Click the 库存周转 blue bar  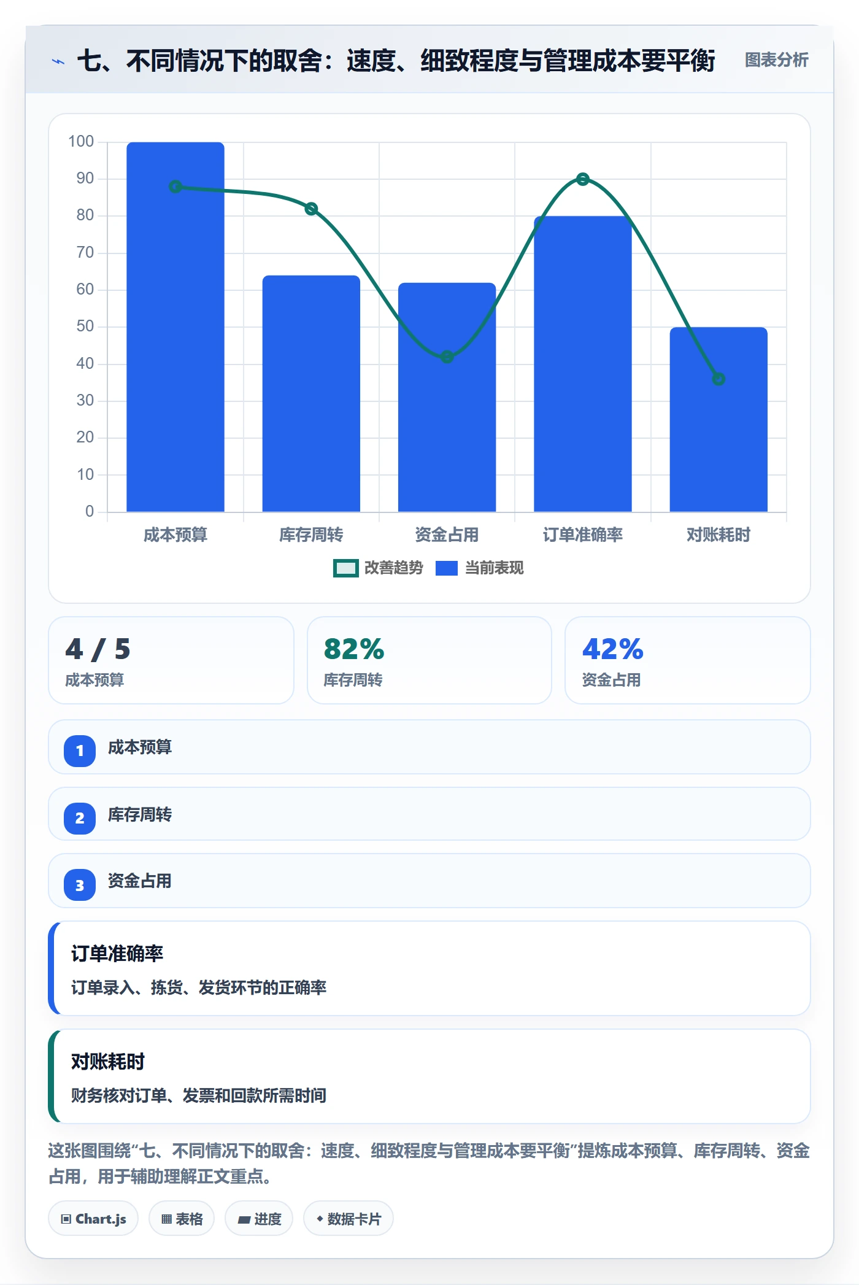311,393
